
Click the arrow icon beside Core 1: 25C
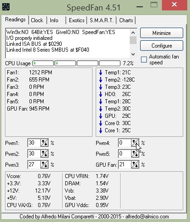(x=101, y=130)
